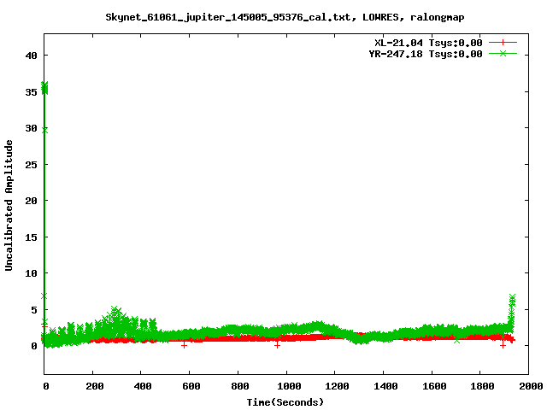Image resolution: width=547 pixels, height=410 pixels.
Task: Click the green rising points at the plot end
Action: coord(512,299)
